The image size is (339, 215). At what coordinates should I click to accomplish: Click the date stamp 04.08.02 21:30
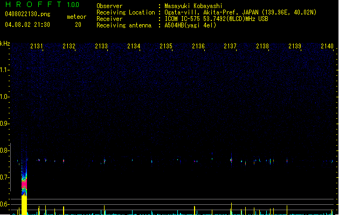pyautogui.click(x=27, y=25)
